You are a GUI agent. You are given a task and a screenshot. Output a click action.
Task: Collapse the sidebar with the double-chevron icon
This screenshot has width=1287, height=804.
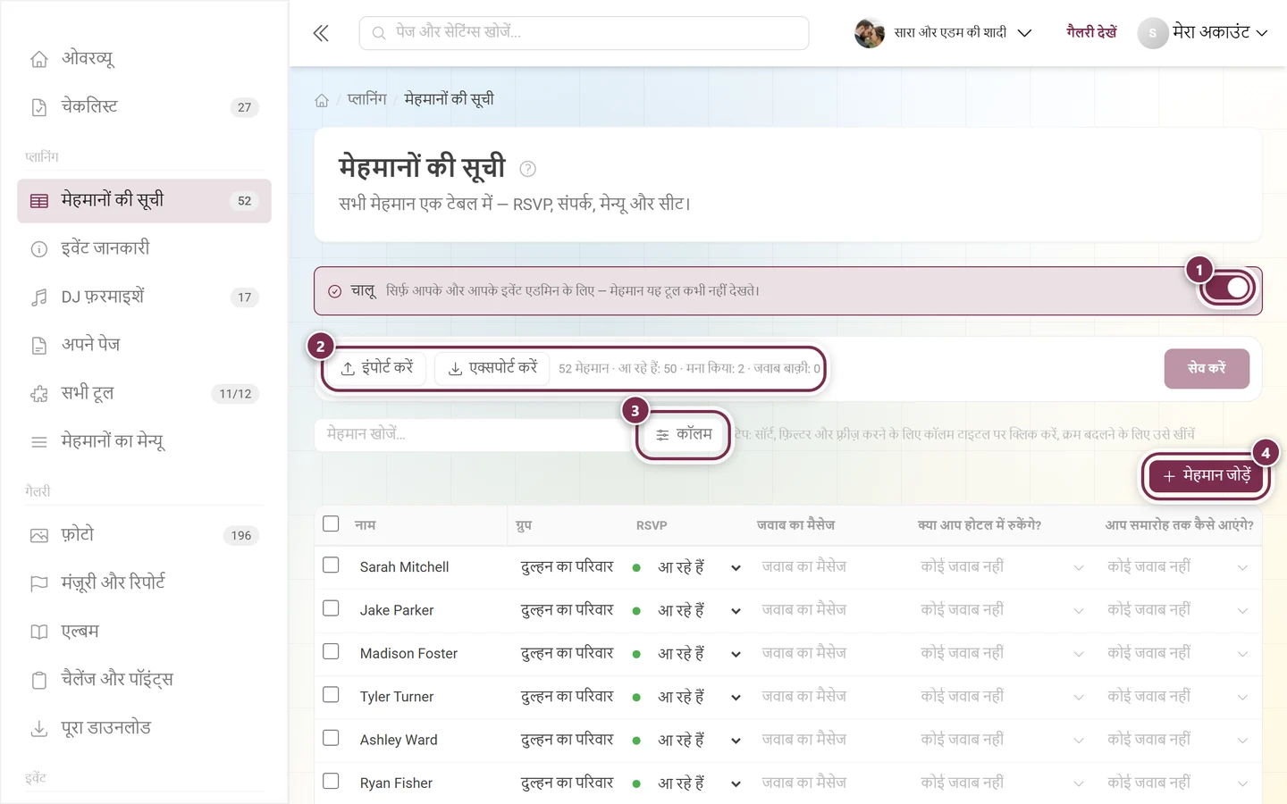click(x=321, y=33)
